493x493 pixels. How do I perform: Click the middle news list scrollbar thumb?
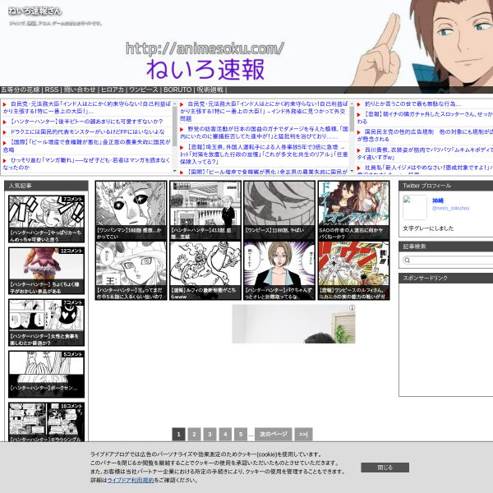352,119
